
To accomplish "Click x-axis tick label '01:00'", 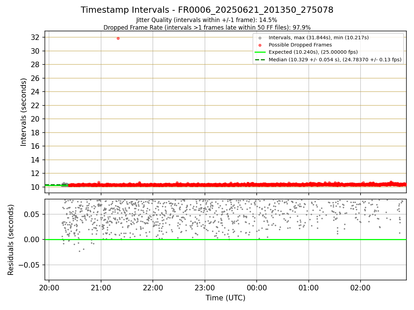I will (309, 288).
